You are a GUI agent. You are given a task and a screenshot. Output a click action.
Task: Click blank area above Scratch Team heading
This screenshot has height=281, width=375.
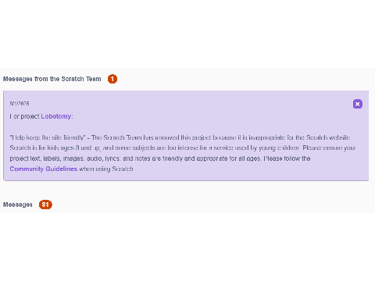[187, 34]
